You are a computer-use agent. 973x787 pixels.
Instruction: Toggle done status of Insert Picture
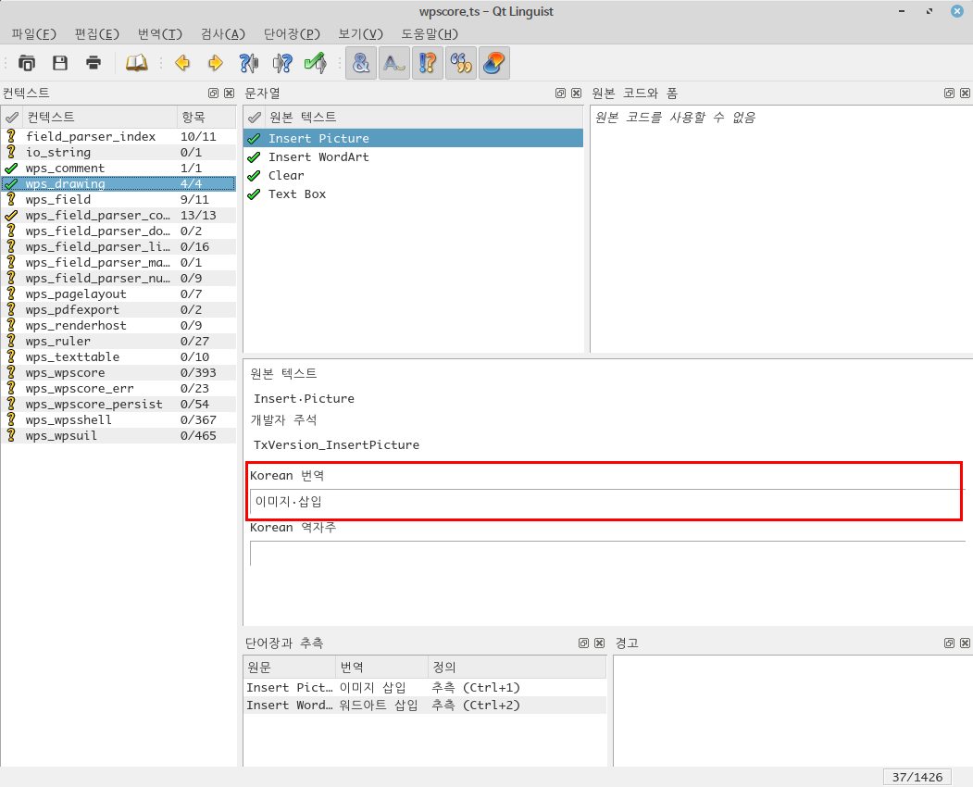point(254,138)
